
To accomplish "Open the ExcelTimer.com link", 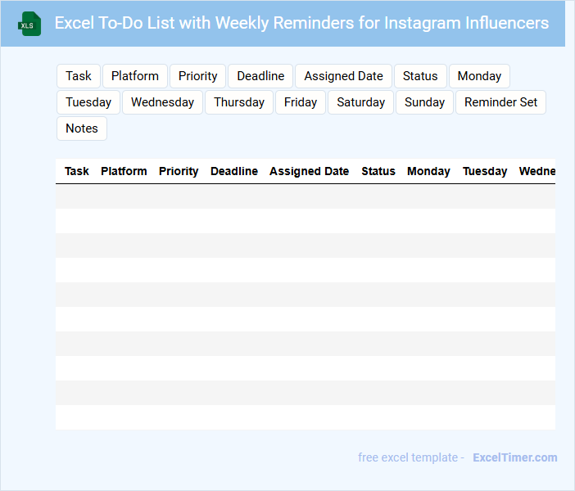I will (x=514, y=457).
